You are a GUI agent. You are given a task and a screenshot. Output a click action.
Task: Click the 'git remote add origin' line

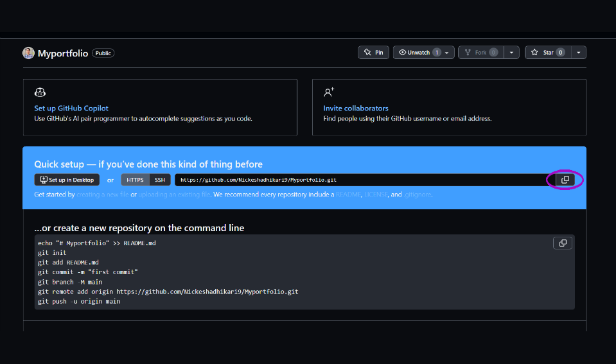pos(168,291)
